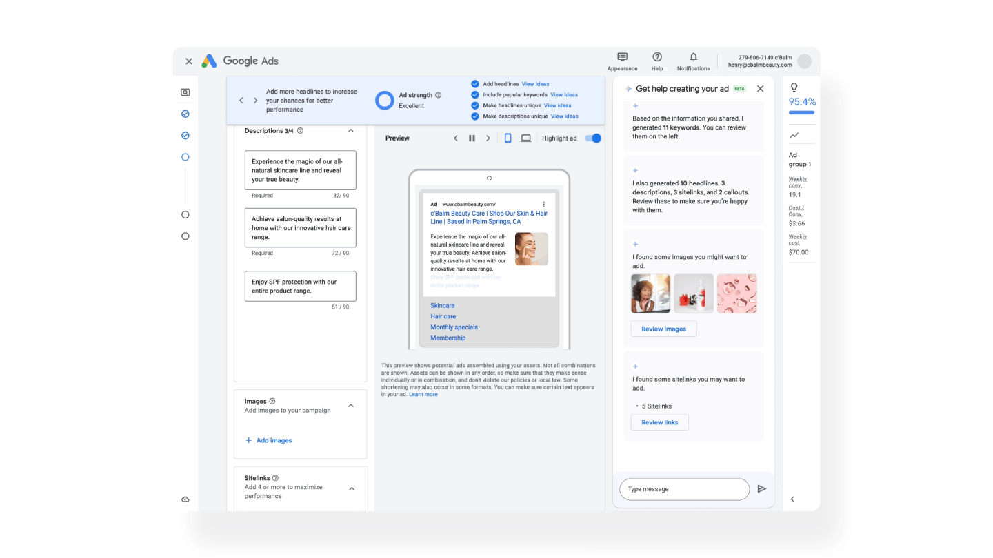Click the Add images link

click(269, 440)
